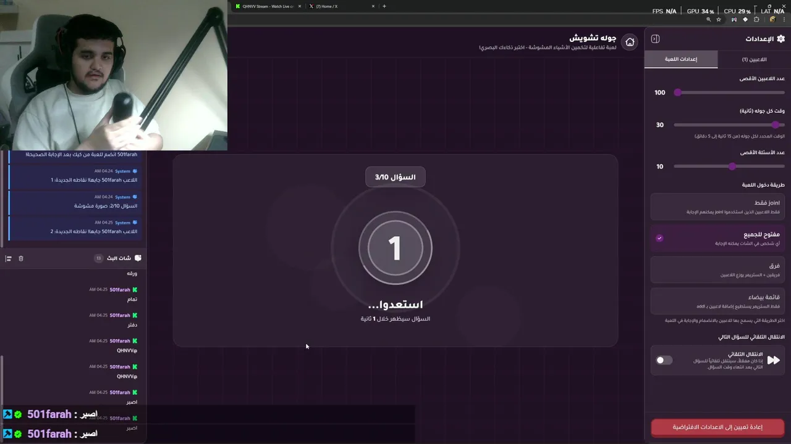Click the fast-forward auto-advance icon

click(x=774, y=360)
